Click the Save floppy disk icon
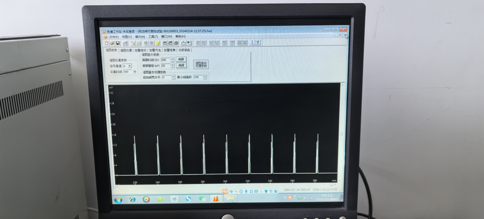Viewport: 484px width, 219px height. point(118,43)
